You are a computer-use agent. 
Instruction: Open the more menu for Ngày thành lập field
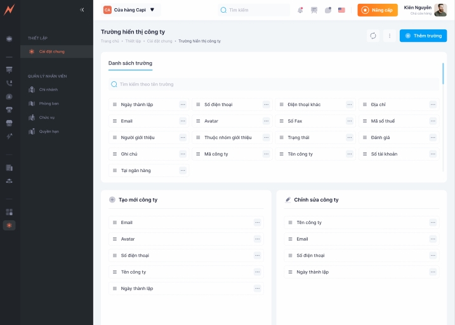point(183,104)
